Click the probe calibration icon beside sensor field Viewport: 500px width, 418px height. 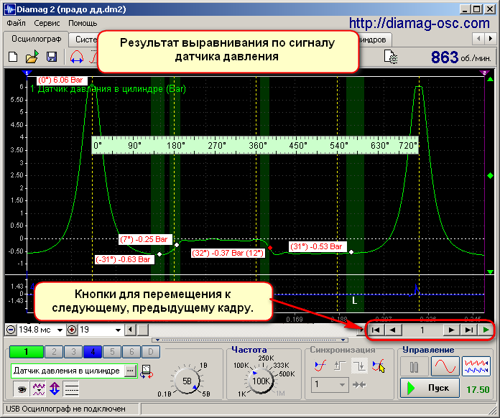pyautogui.click(x=147, y=372)
